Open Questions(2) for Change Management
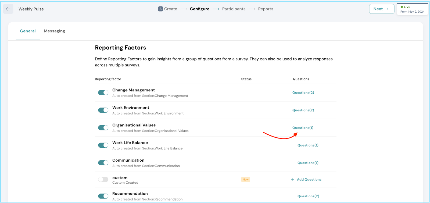 coord(303,93)
